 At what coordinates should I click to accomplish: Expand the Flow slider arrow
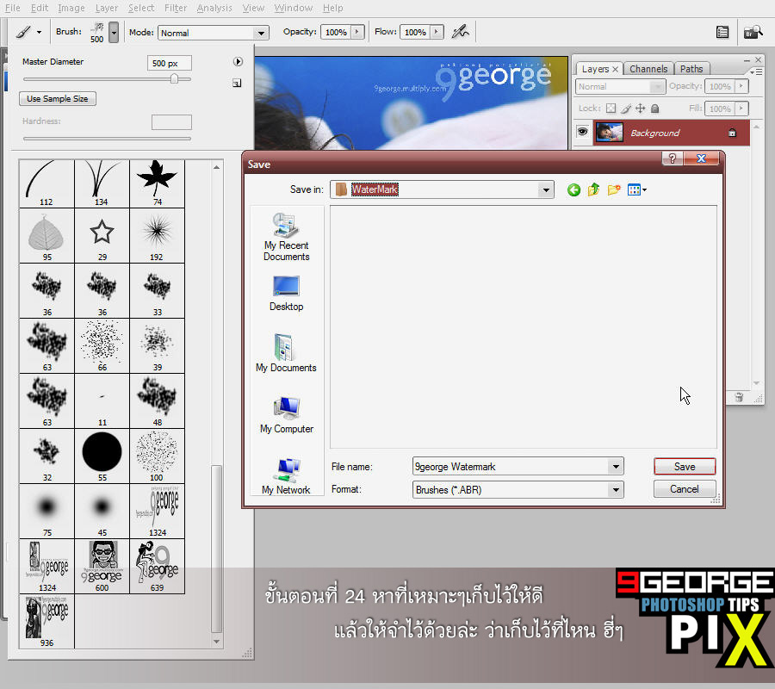(437, 32)
